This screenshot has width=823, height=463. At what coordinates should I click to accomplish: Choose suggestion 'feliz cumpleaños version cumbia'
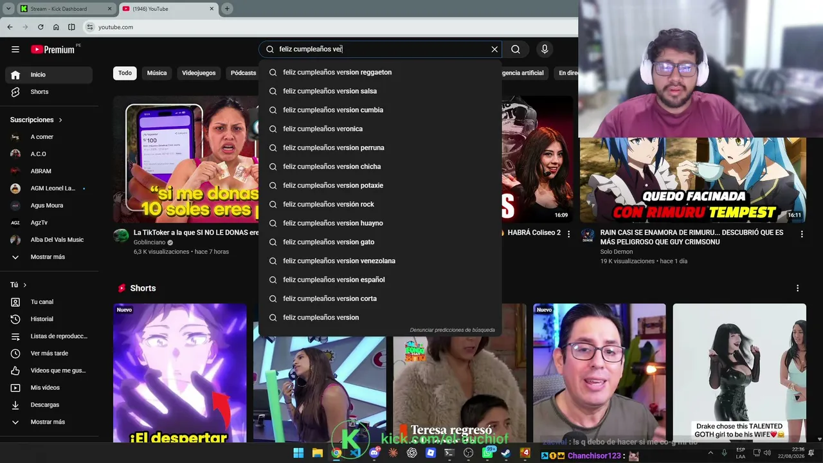point(380,110)
